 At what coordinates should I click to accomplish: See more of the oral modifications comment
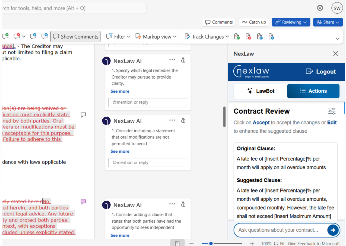coord(120,151)
